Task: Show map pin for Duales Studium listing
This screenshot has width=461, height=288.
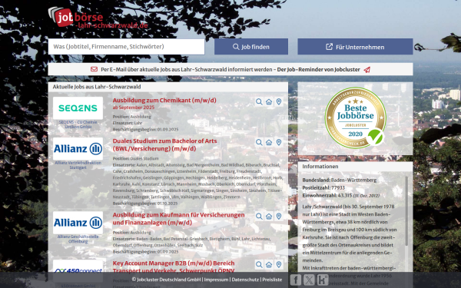Action: [279, 142]
